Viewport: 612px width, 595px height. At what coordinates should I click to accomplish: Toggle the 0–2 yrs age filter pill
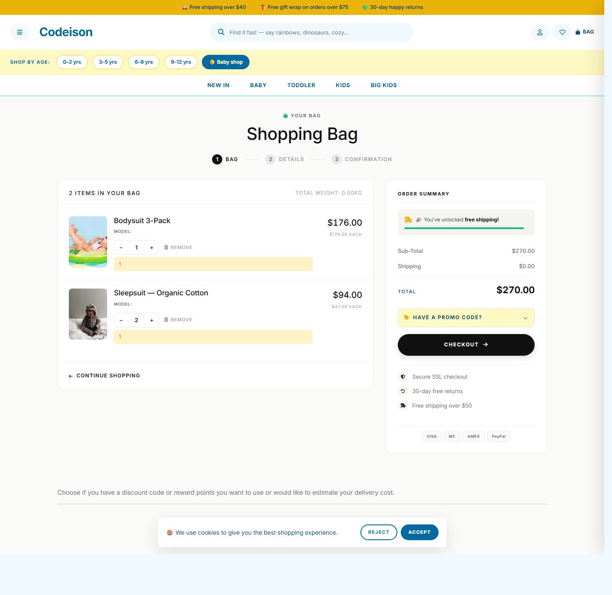pos(72,62)
